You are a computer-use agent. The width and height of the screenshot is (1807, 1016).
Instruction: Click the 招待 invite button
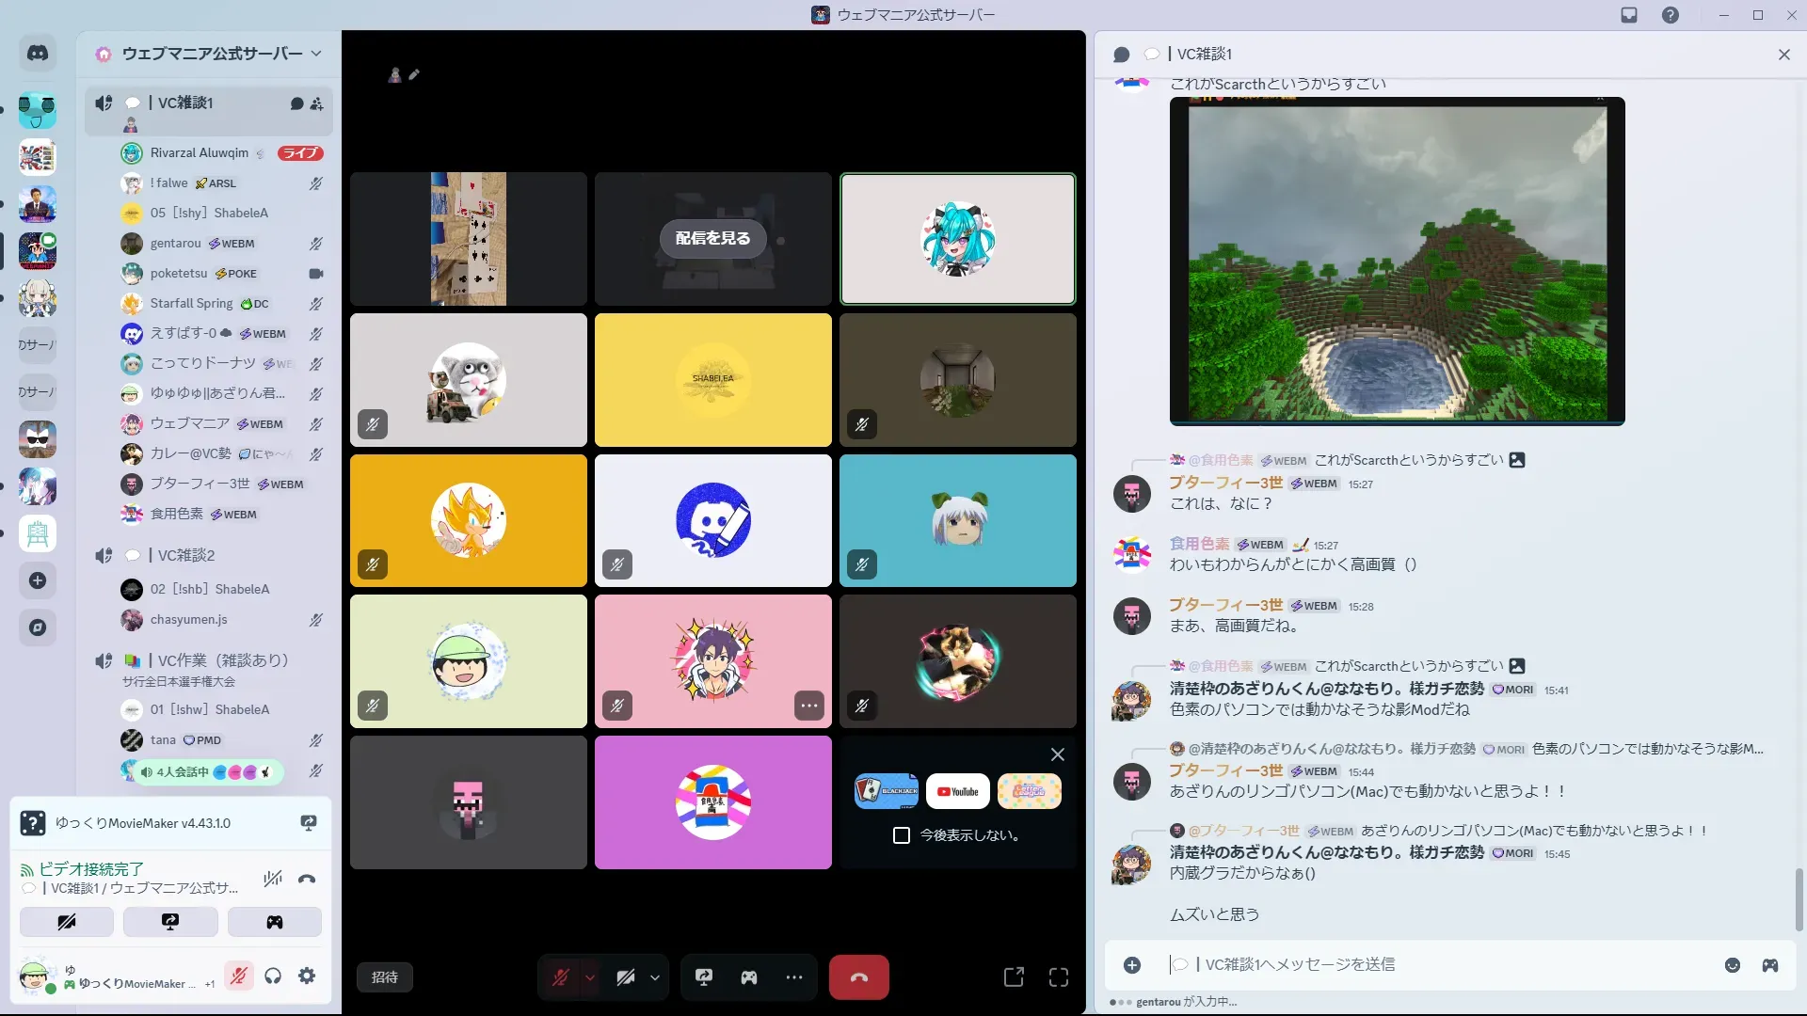[x=385, y=977]
